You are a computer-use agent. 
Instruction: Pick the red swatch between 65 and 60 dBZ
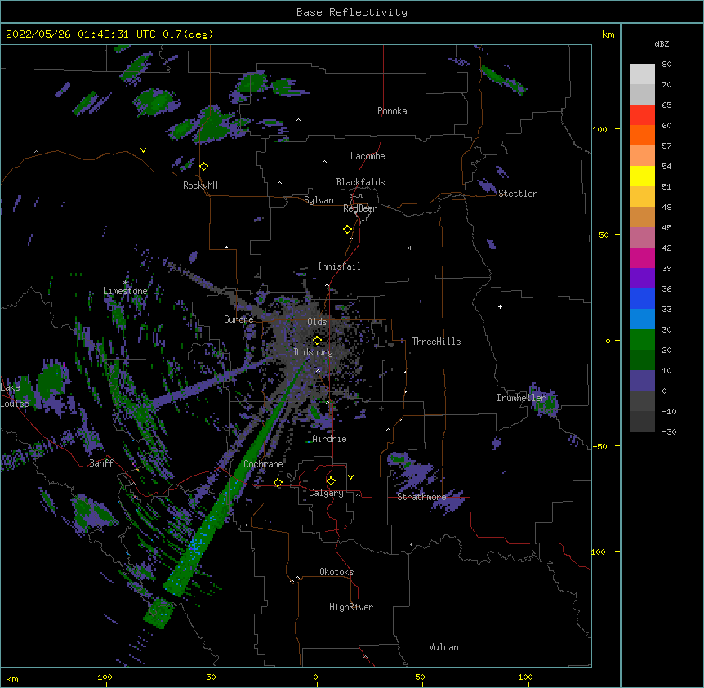point(642,114)
